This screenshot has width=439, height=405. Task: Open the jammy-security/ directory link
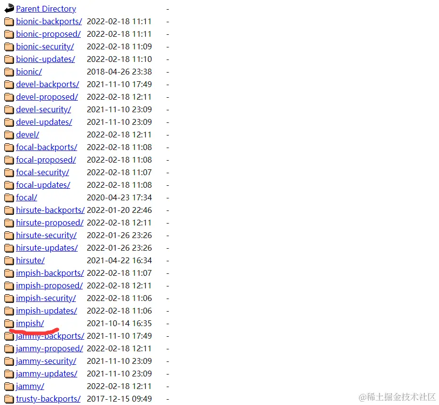click(x=46, y=361)
